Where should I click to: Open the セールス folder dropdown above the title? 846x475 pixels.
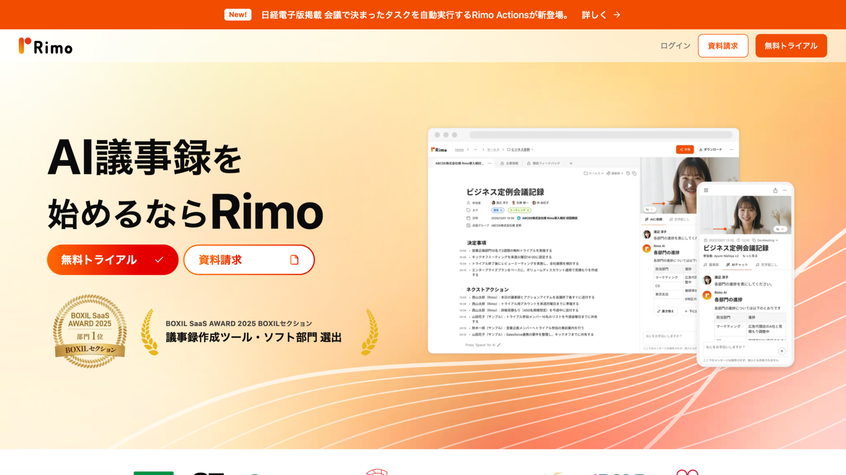594,173
